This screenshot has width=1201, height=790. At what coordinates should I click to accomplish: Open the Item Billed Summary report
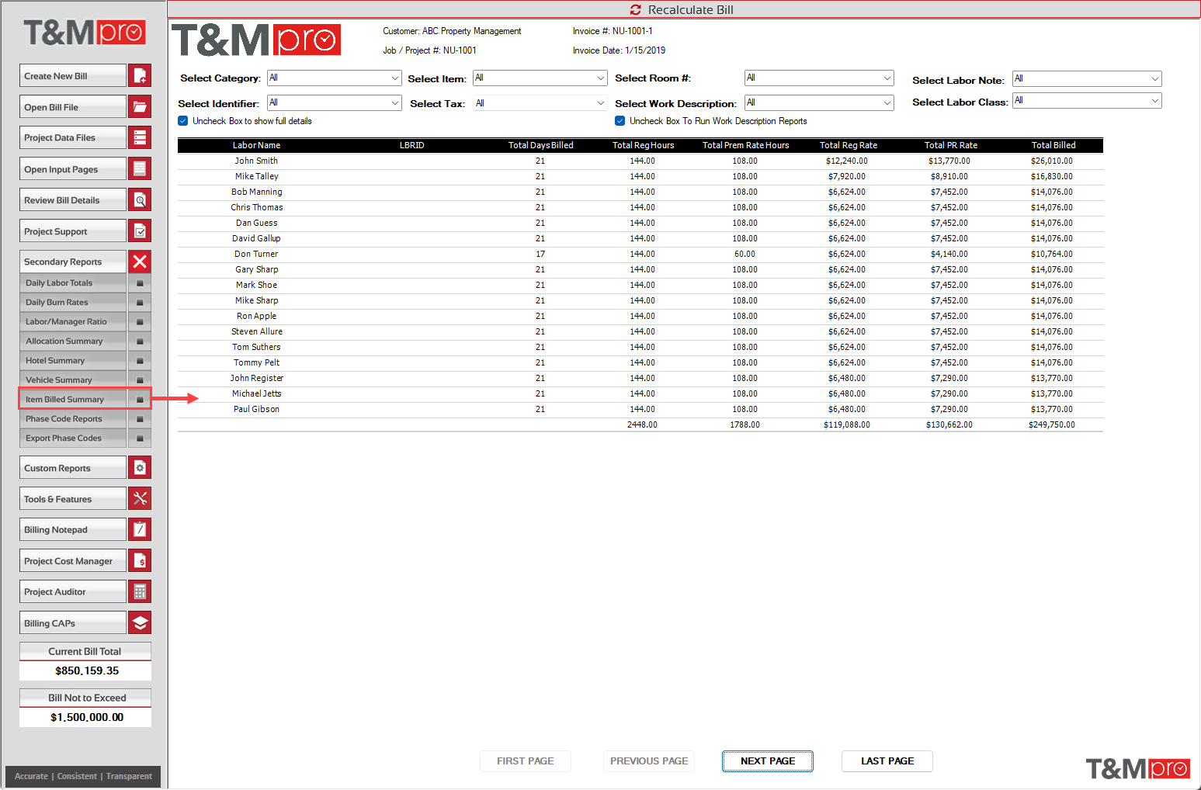click(x=73, y=400)
